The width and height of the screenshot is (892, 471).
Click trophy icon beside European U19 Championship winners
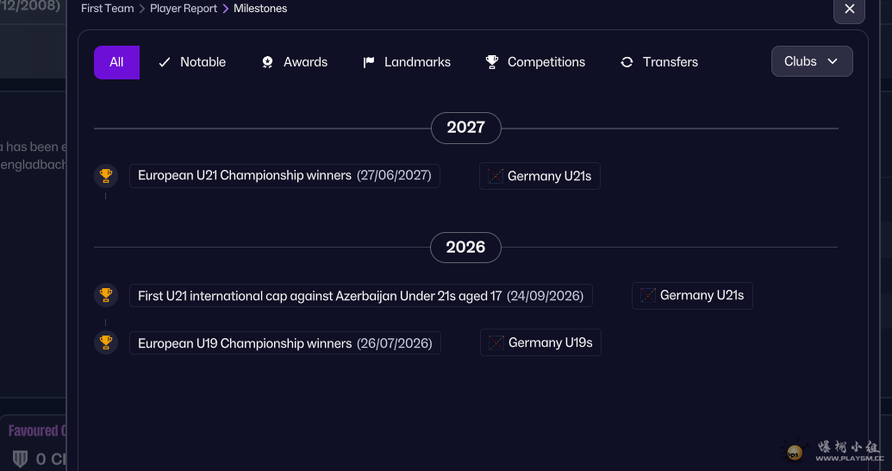click(x=106, y=342)
